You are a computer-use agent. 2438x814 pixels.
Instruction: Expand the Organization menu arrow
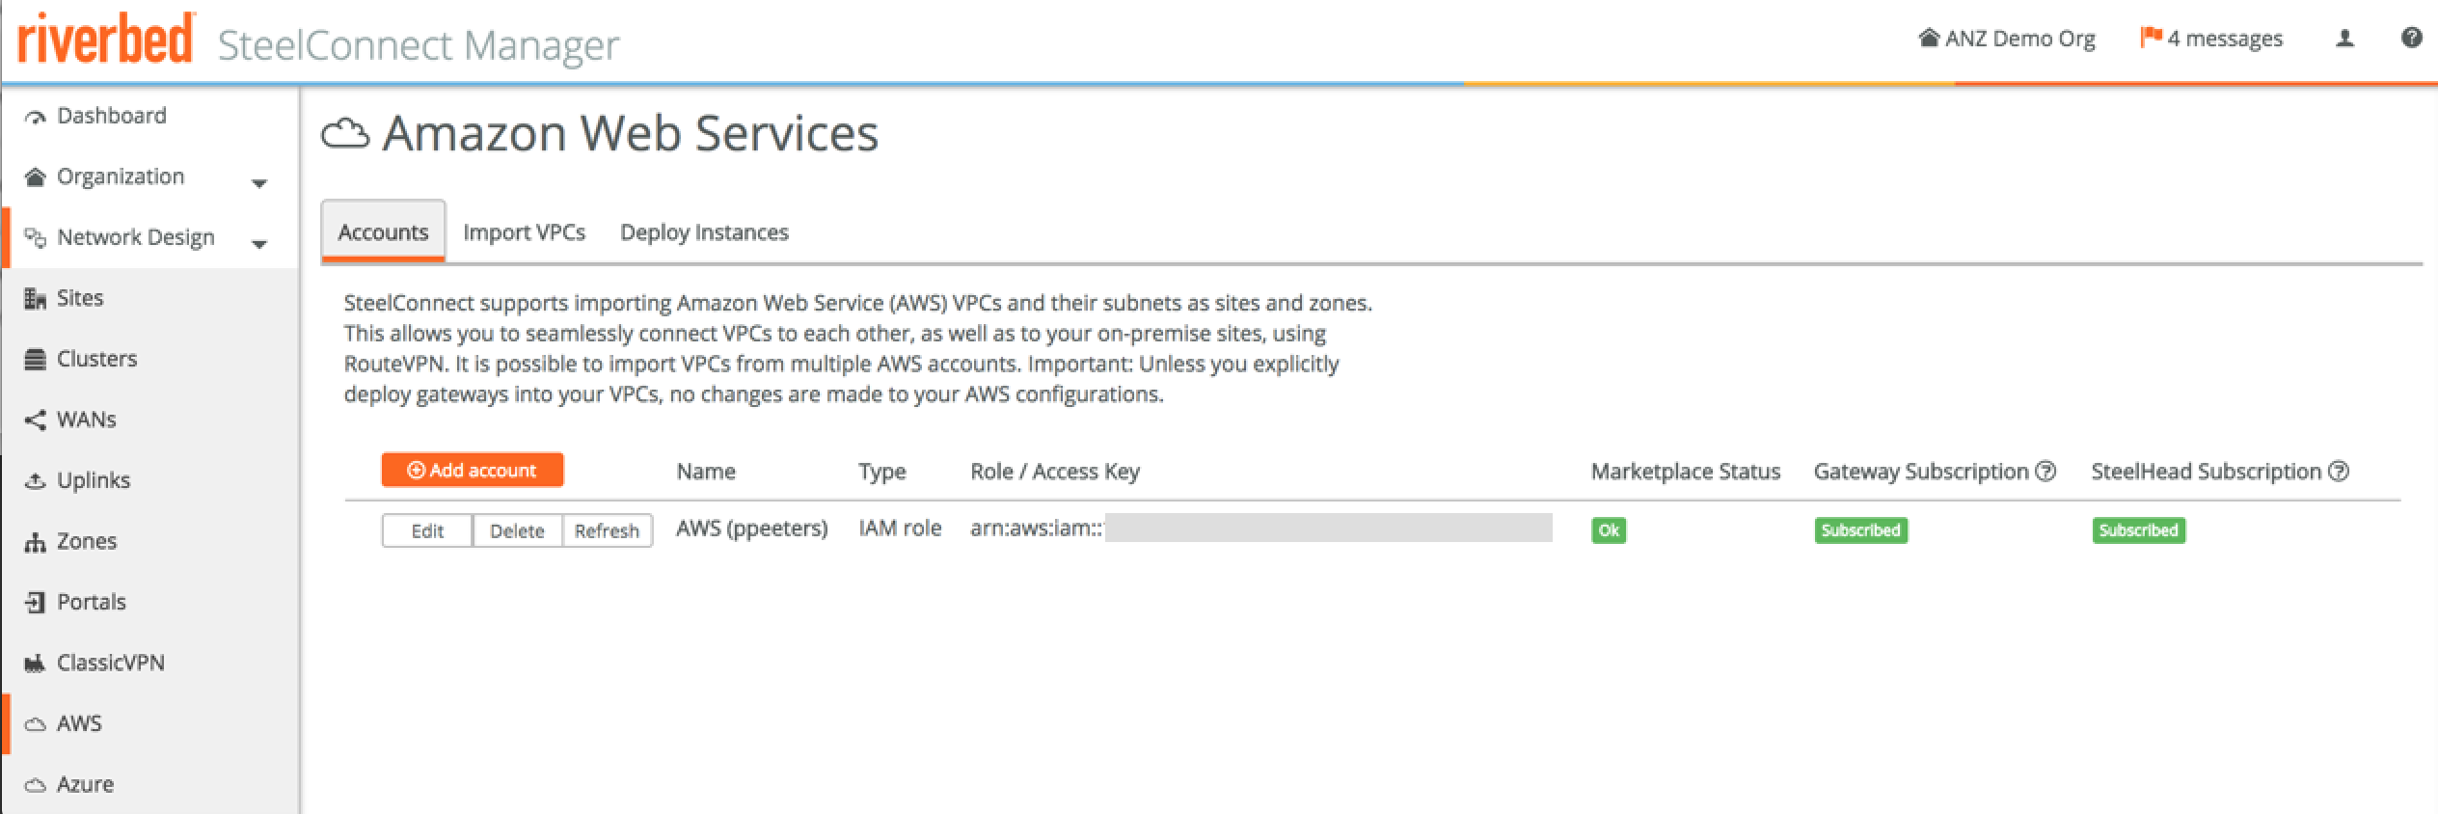point(259,183)
